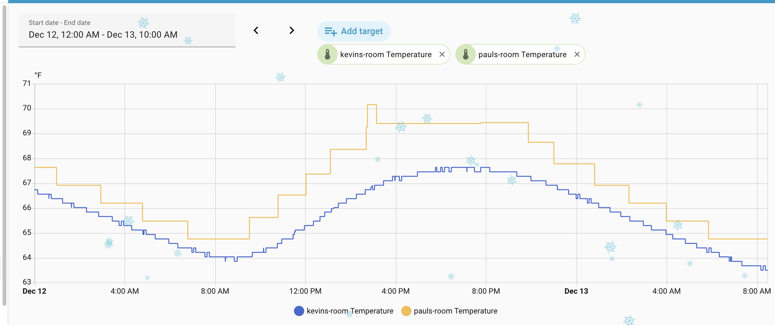
Task: Remove the pauls-room Temperature target
Action: 577,55
